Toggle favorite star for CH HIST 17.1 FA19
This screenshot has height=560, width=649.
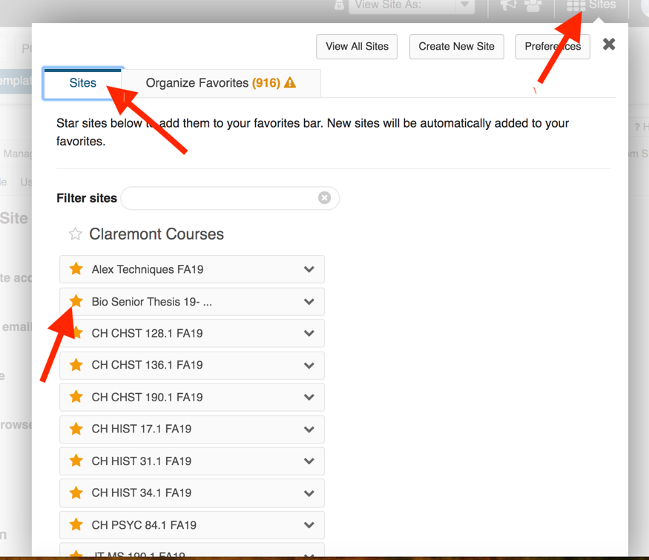76,429
